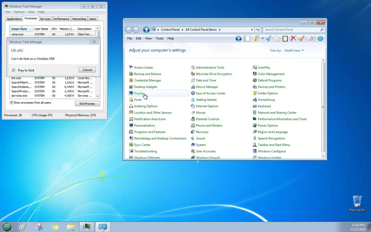
Task: Open Windows Explorer folder on taskbar
Action: click(x=71, y=227)
